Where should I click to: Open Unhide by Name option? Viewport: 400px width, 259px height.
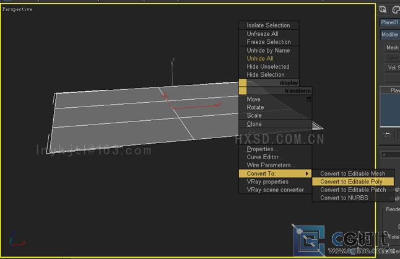pos(268,50)
